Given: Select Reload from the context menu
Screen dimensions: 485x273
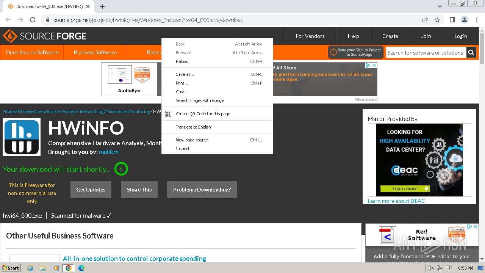Looking at the screenshot, I should pos(217,61).
